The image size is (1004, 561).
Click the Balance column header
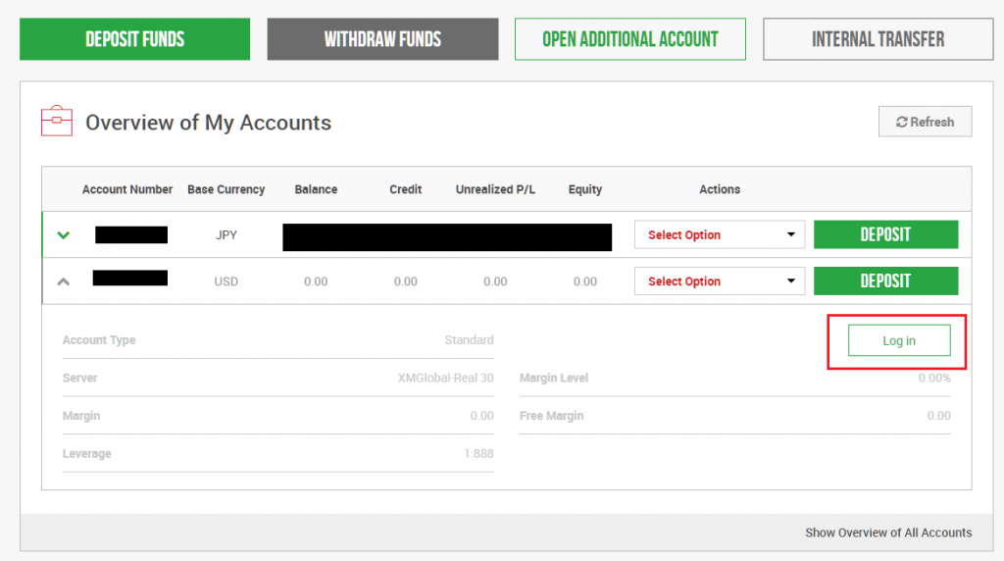point(316,189)
